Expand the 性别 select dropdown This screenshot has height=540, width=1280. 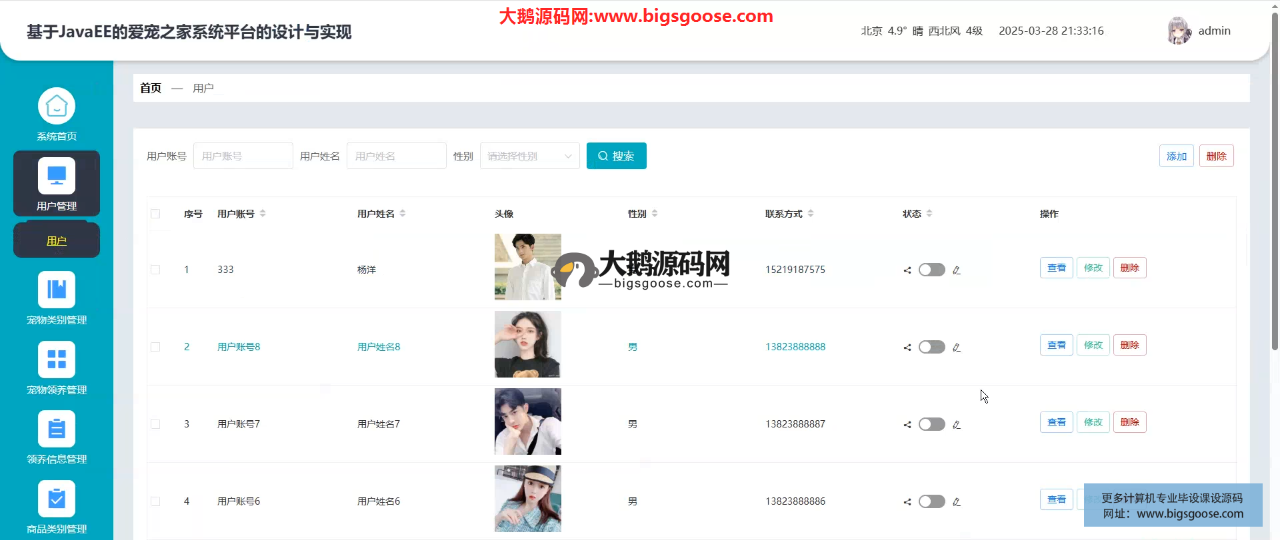pyautogui.click(x=529, y=156)
